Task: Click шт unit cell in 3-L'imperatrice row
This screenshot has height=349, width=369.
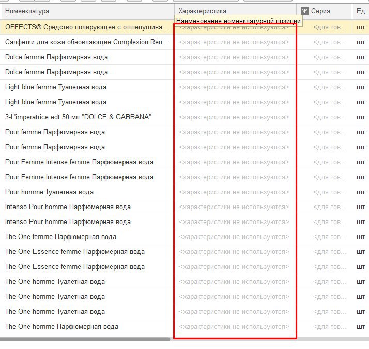Action: (x=361, y=117)
